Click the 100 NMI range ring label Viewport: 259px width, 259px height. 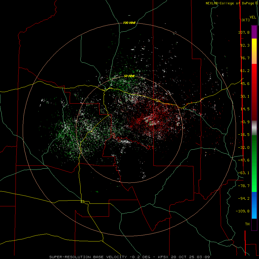(x=129, y=23)
